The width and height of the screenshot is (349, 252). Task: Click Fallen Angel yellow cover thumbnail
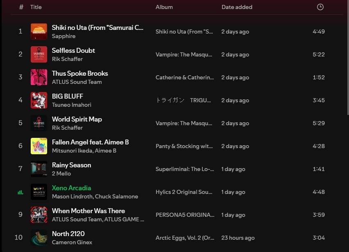[39, 146]
